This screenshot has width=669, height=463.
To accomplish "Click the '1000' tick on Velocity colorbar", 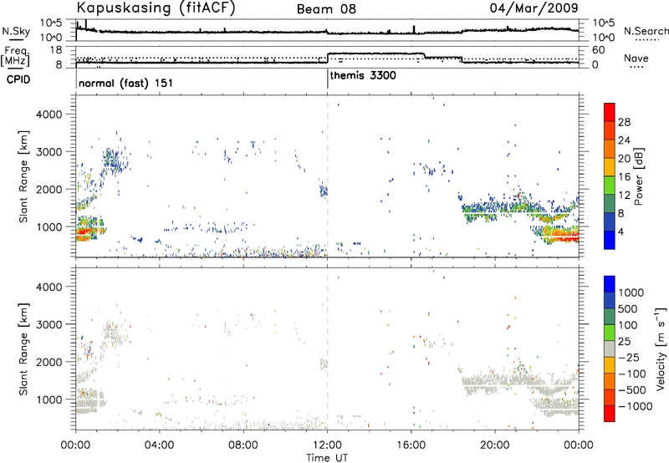I will point(631,293).
